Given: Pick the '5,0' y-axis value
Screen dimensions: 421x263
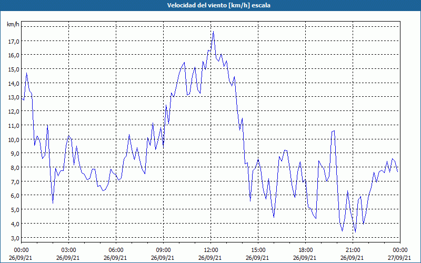Looking at the screenshot, I should click(15, 210).
